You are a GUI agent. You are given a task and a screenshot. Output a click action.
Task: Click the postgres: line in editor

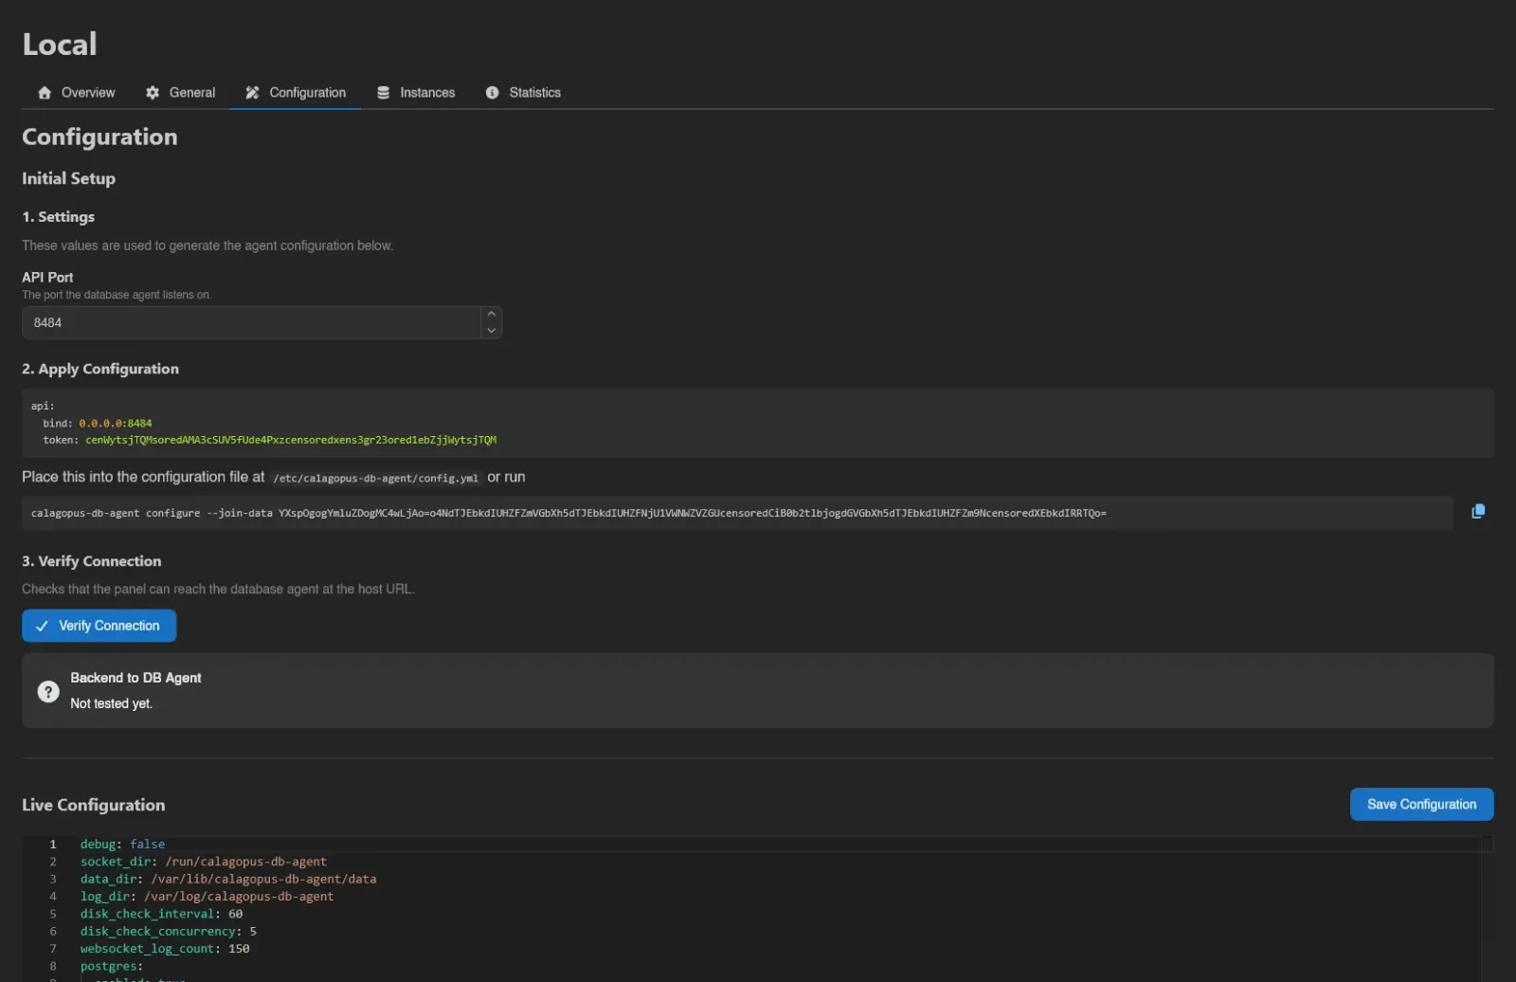pyautogui.click(x=112, y=967)
